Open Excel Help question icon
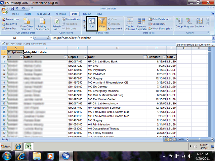 [213, 13]
